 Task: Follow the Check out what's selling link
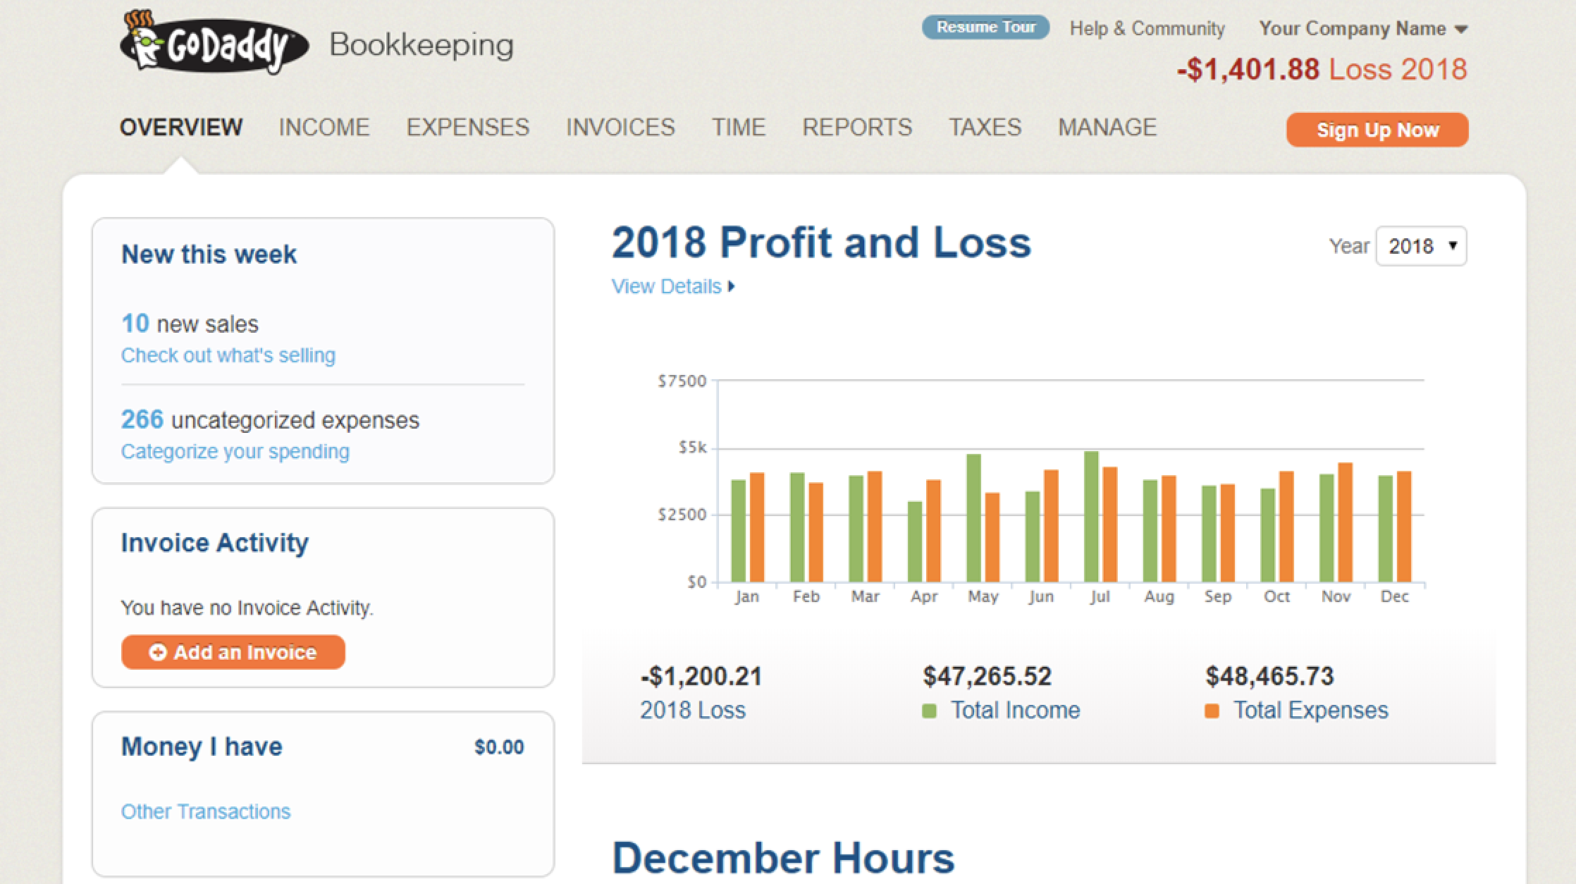click(x=228, y=355)
